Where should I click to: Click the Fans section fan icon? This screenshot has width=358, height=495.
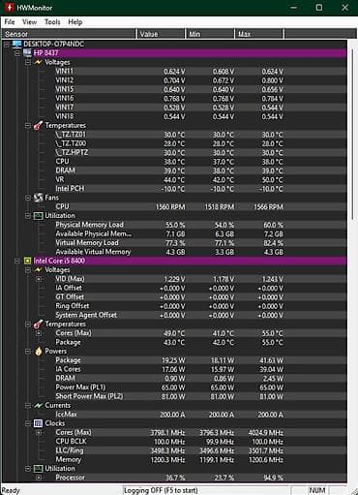tap(38, 198)
